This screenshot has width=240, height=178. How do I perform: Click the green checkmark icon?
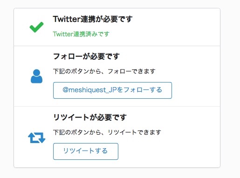[x=36, y=27]
